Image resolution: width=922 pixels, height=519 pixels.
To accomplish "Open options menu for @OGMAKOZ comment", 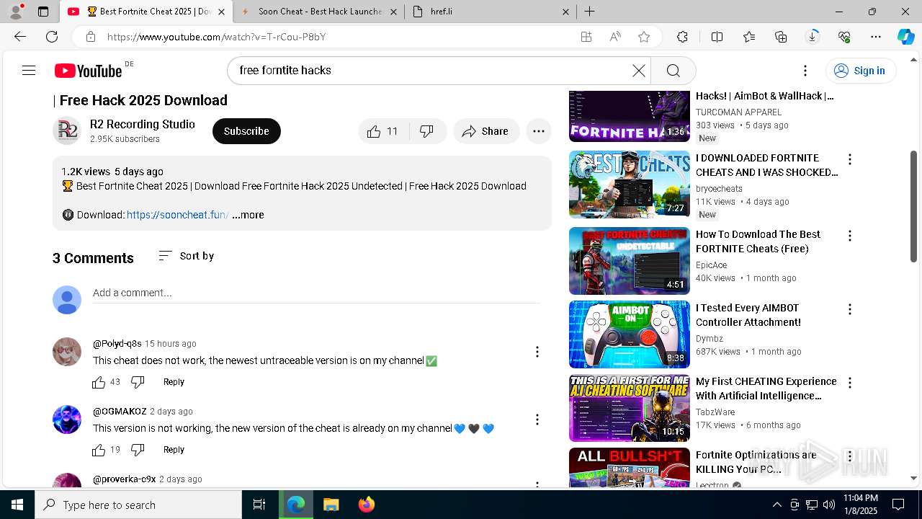I will pyautogui.click(x=537, y=420).
